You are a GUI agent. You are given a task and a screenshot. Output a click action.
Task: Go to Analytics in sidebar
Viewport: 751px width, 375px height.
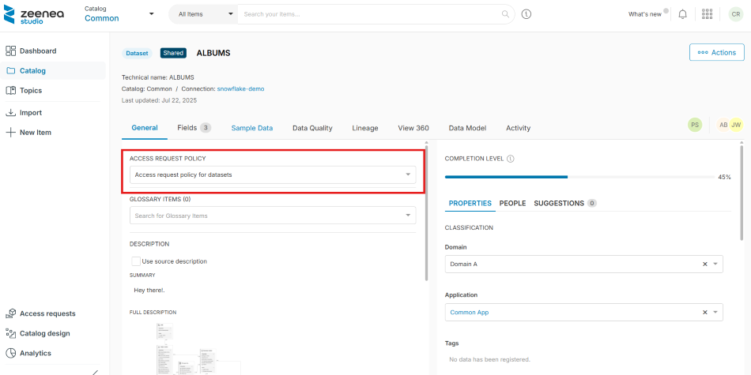coord(35,353)
